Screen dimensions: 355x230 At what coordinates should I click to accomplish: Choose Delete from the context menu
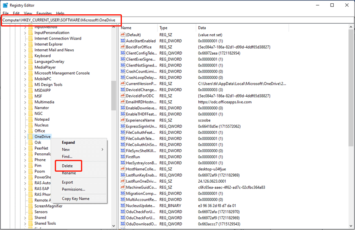[67, 166]
